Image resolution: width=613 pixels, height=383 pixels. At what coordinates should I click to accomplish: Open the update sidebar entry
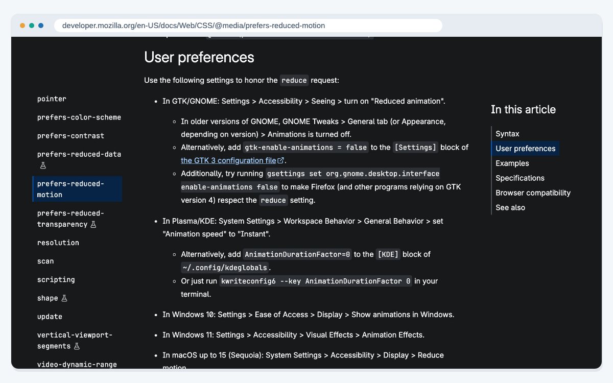pyautogui.click(x=50, y=316)
